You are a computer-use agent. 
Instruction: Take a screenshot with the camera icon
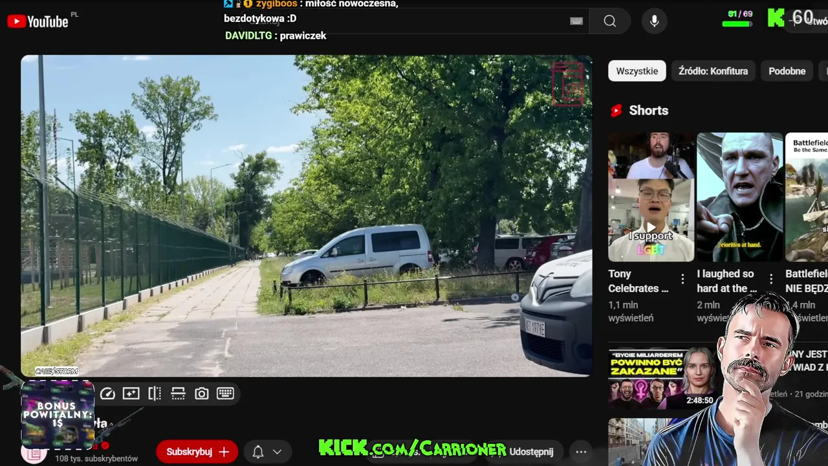coord(202,394)
